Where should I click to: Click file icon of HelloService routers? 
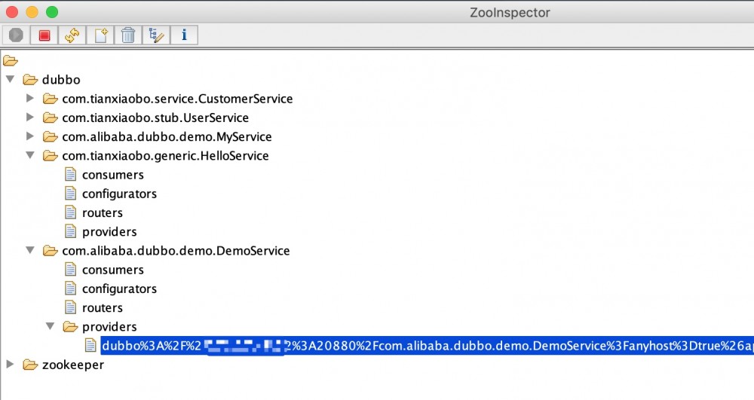(70, 212)
